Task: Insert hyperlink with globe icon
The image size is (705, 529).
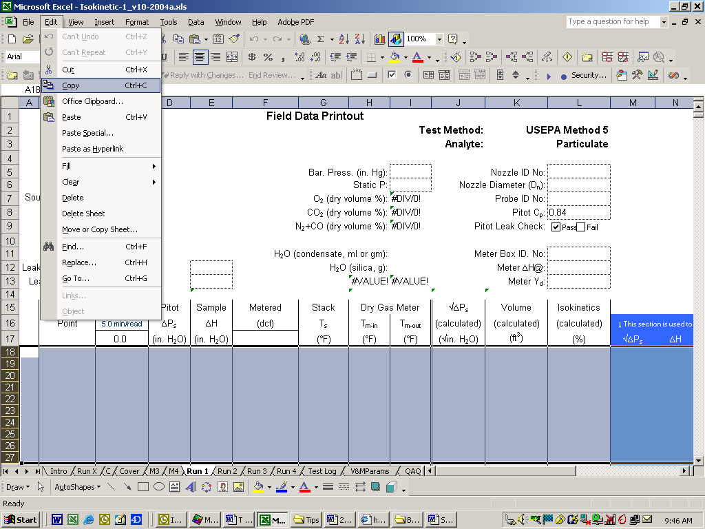Action: [304, 39]
